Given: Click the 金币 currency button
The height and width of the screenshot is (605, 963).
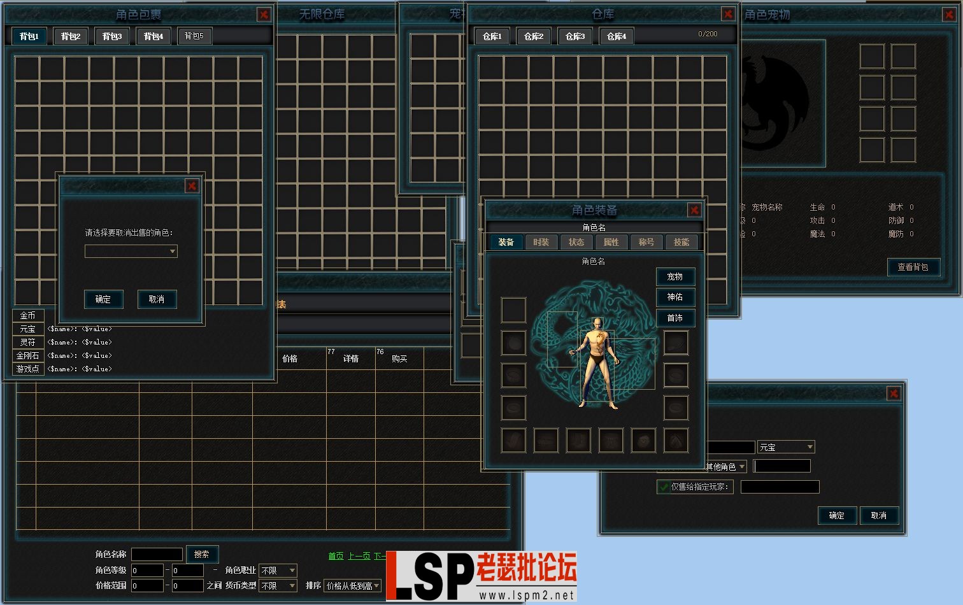Looking at the screenshot, I should pos(28,315).
